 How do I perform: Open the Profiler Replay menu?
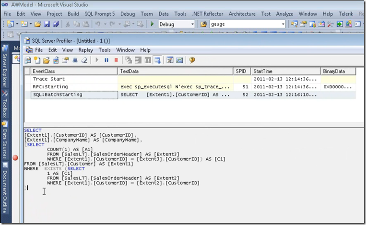pyautogui.click(x=86, y=50)
